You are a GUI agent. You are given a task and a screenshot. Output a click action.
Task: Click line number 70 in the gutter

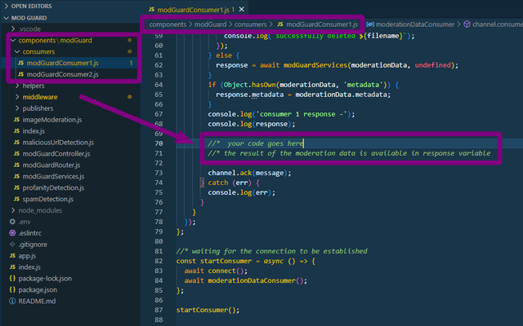pyautogui.click(x=159, y=143)
